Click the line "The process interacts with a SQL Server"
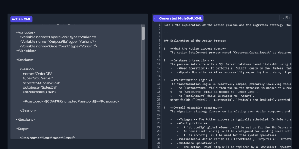This screenshot has height=149, width=299. click(231, 64)
